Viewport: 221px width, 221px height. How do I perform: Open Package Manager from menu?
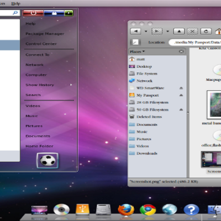click(x=45, y=34)
